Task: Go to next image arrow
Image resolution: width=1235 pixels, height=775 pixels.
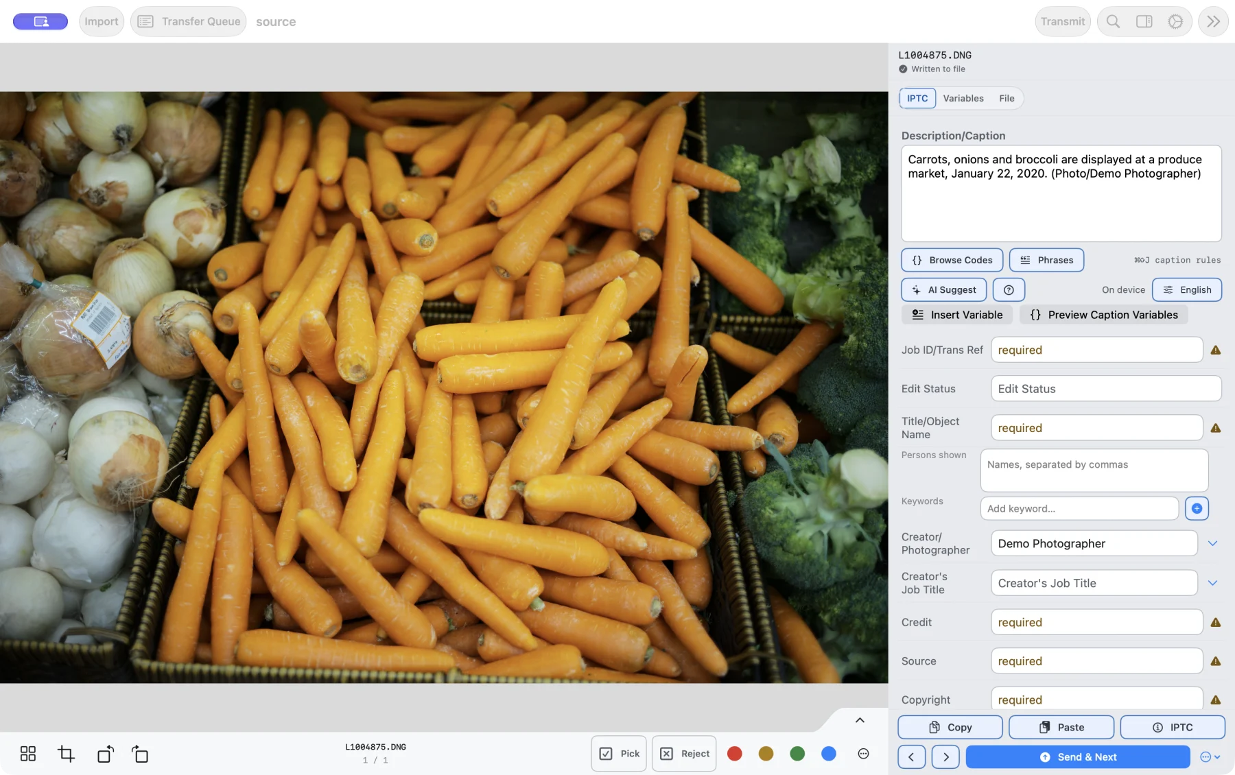Action: [x=945, y=756]
